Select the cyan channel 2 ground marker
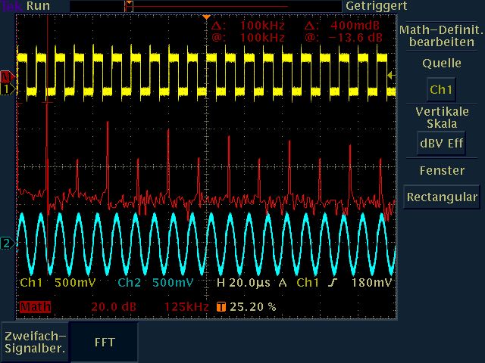The image size is (485, 363). [x=6, y=243]
